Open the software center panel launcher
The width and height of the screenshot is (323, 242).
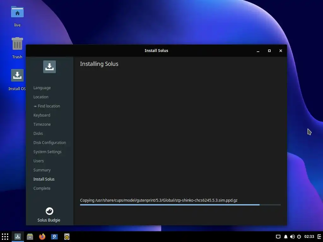[54, 237]
